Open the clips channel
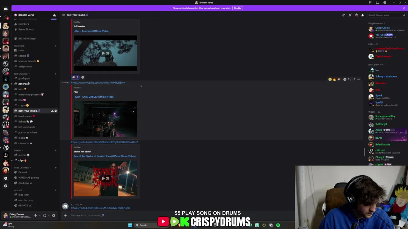This screenshot has height=229, width=408. point(35,160)
